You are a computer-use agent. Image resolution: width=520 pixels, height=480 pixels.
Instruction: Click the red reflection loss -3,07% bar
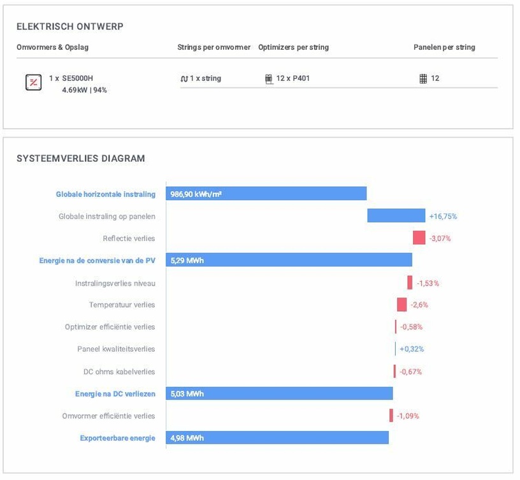point(419,238)
